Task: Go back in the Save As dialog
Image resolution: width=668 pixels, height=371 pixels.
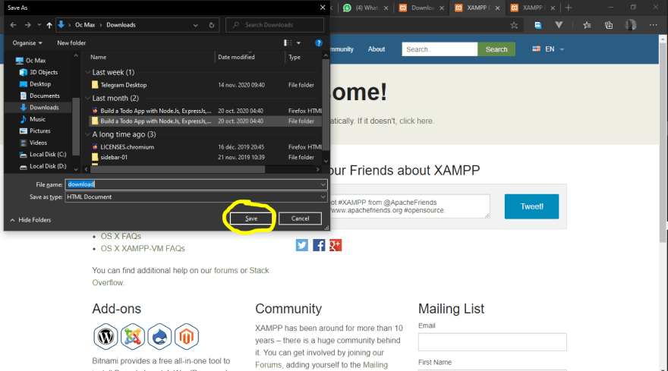Action: [x=13, y=25]
